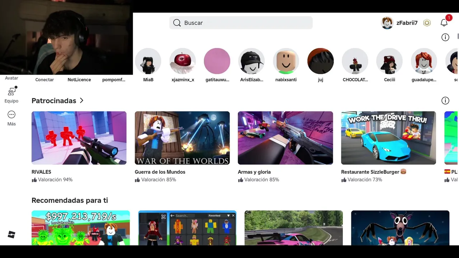The height and width of the screenshot is (258, 459).
Task: Open the notifications bell
Action: pos(444,23)
